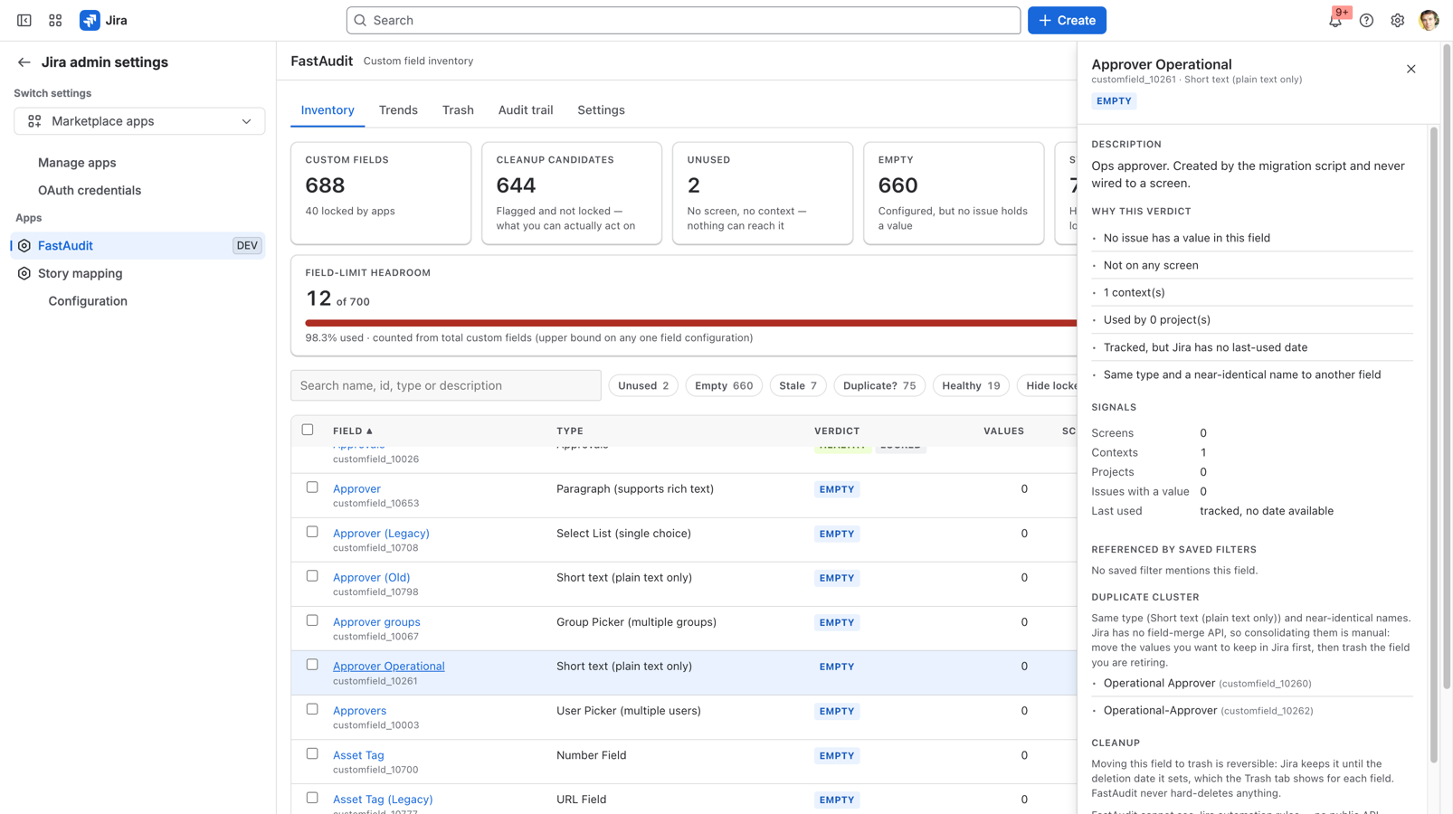
Task: Open the Approver groups field link
Action: click(376, 622)
